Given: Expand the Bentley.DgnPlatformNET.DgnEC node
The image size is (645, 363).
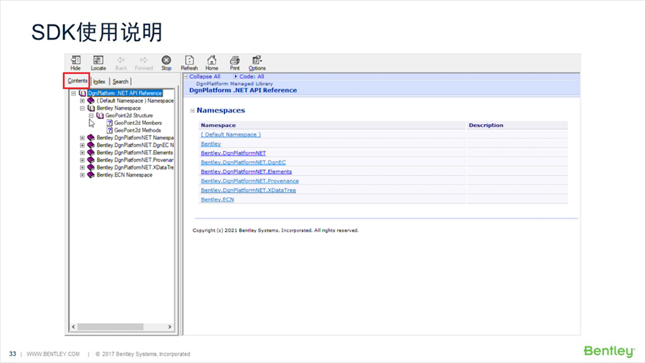Looking at the screenshot, I should tap(82, 146).
